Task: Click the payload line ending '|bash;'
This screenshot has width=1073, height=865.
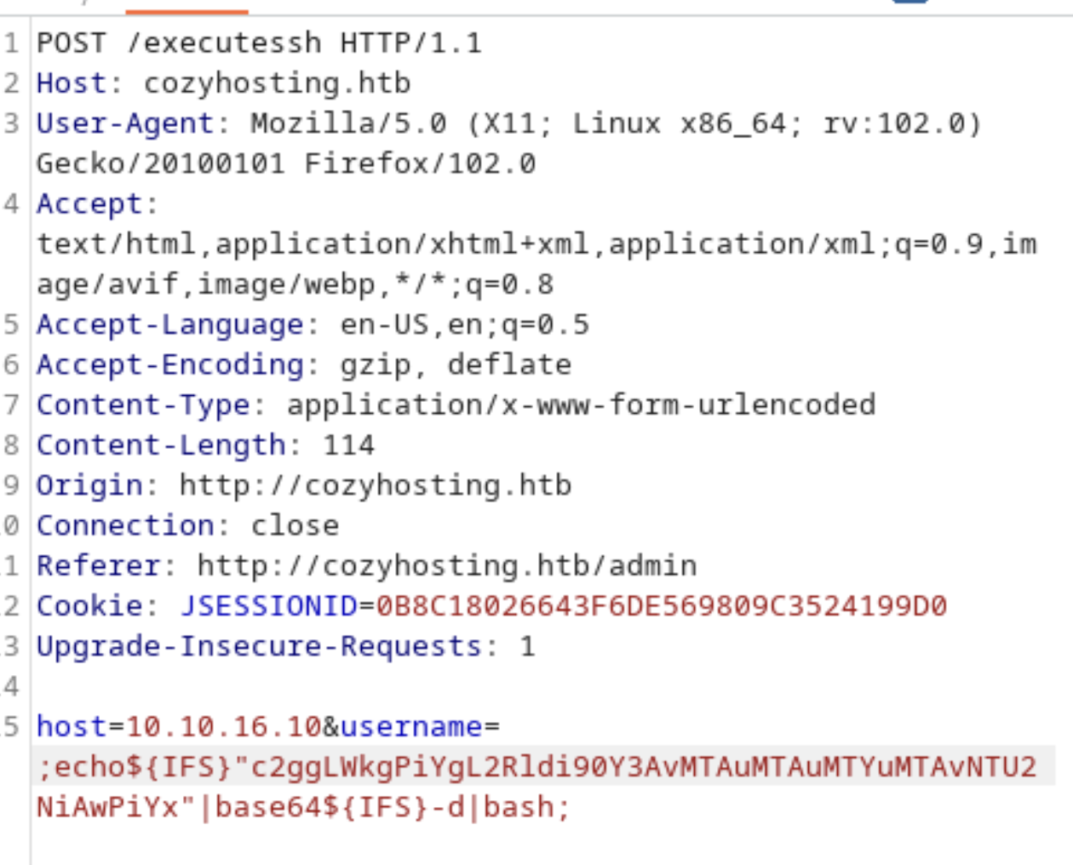Action: click(303, 806)
